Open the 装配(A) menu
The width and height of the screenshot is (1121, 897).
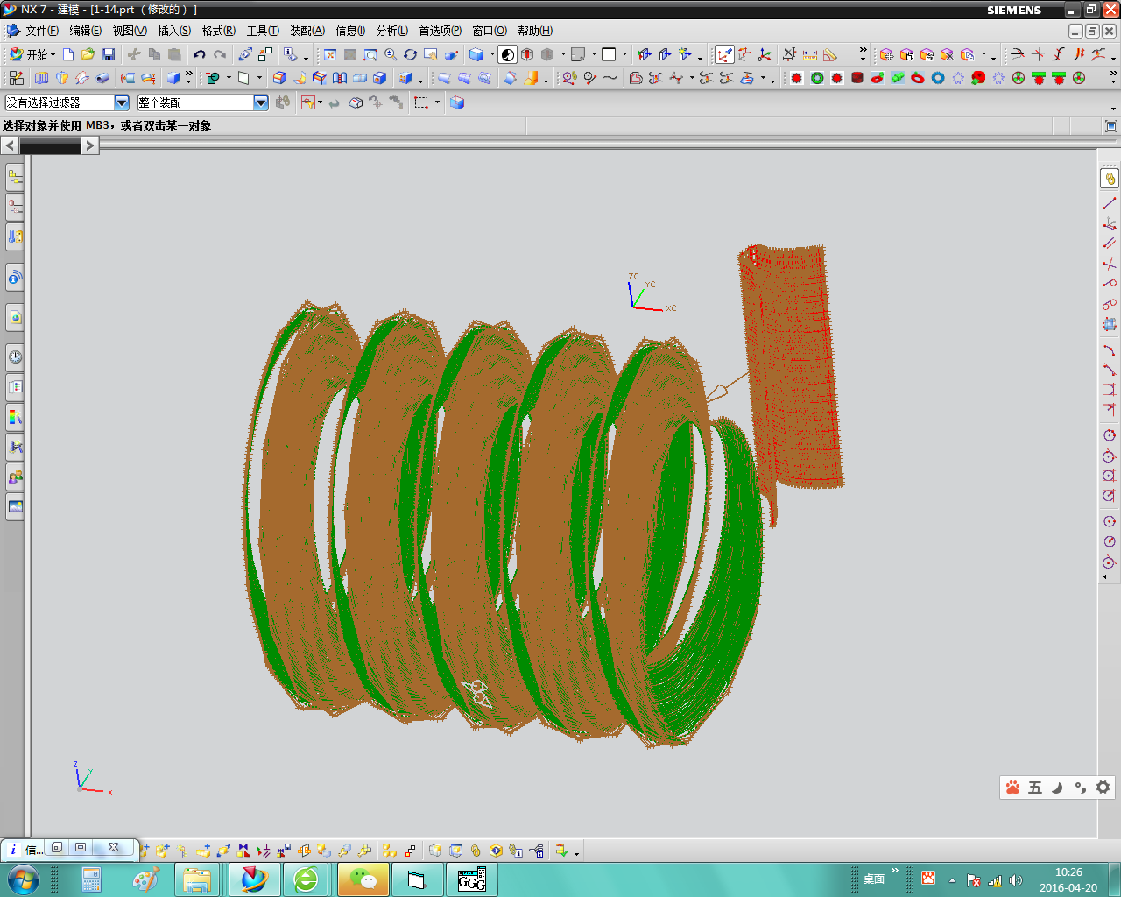pyautogui.click(x=307, y=31)
